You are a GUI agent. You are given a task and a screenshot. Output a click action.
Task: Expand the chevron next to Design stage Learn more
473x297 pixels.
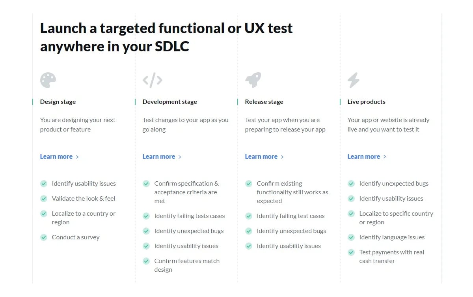76,156
